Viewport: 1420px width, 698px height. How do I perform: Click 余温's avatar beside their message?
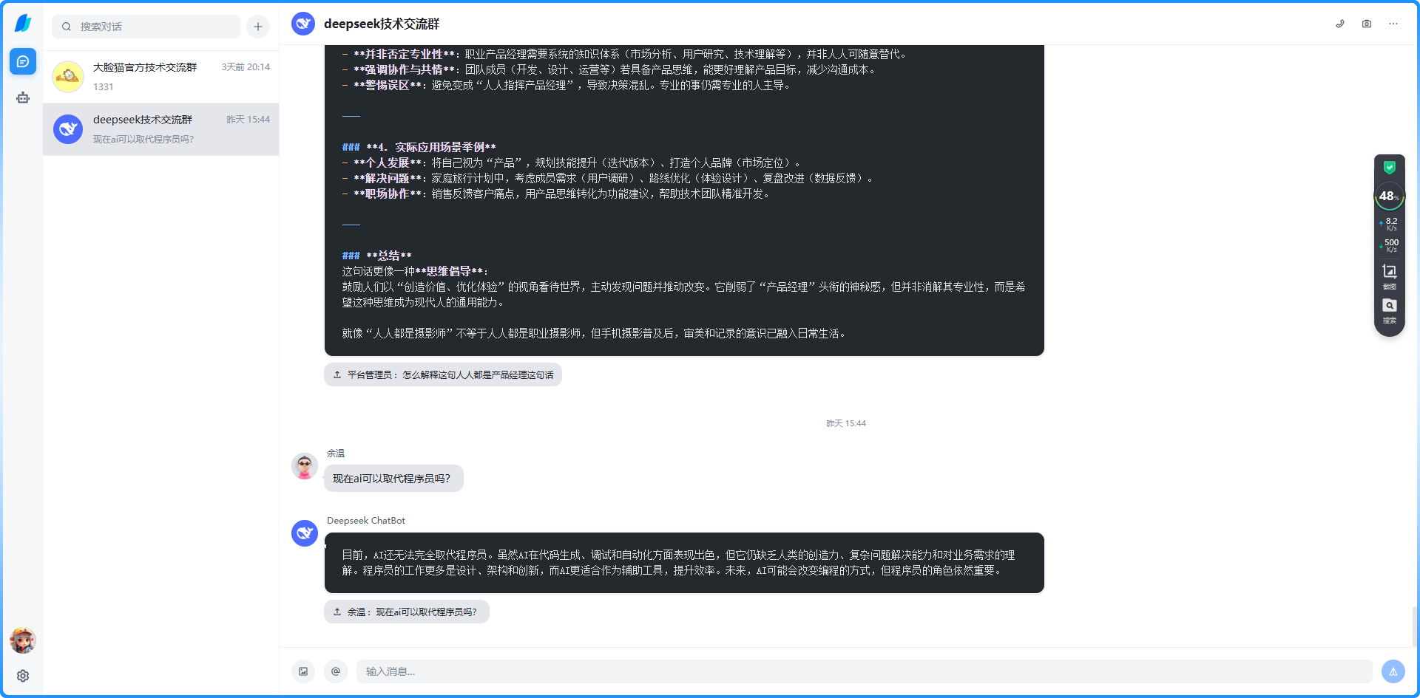pyautogui.click(x=304, y=466)
